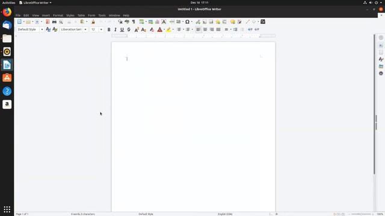The width and height of the screenshot is (385, 216).
Task: Click the Save document icon
Action: pos(37,22)
